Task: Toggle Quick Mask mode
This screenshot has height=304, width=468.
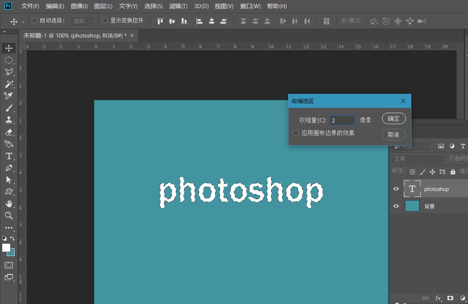Action: click(x=9, y=265)
